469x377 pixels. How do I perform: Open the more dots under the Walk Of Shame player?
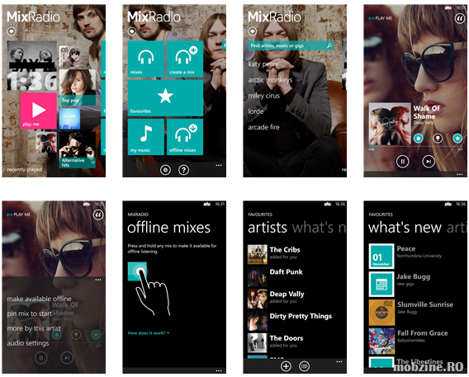[460, 174]
